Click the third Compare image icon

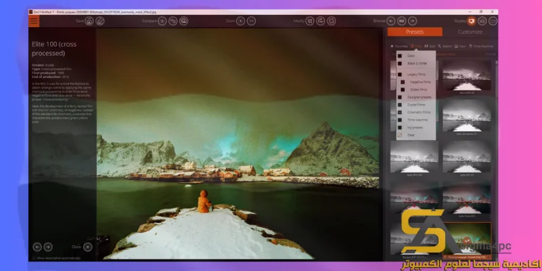[184, 21]
